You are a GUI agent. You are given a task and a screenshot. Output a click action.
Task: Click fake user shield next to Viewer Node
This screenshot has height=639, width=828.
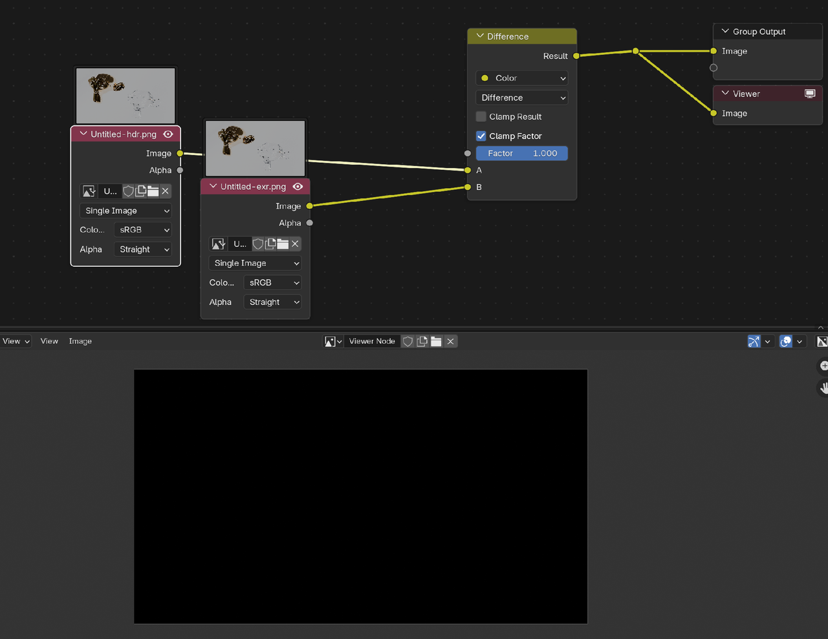coord(408,341)
